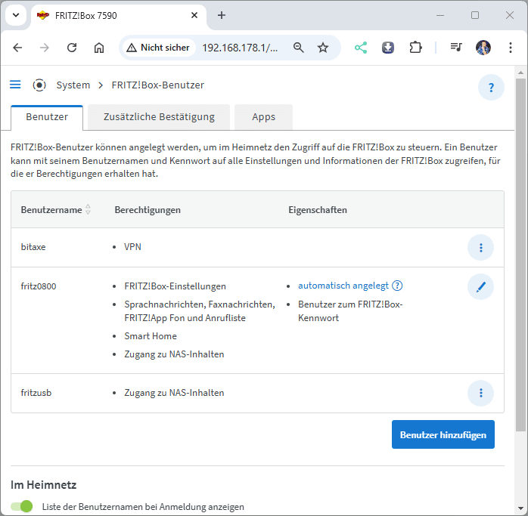Image resolution: width=528 pixels, height=516 pixels.
Task: Click the Benutzer hinzufügen button
Action: point(443,434)
